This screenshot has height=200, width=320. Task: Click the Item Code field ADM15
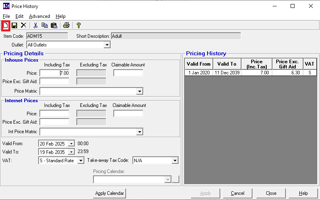point(47,36)
